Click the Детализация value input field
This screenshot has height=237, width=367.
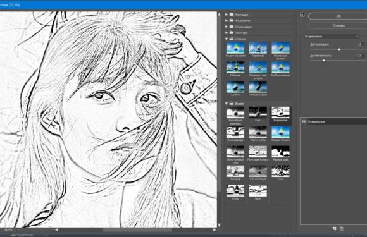tap(360, 44)
